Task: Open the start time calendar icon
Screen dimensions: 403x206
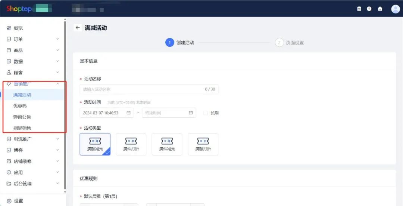Action: pos(128,113)
